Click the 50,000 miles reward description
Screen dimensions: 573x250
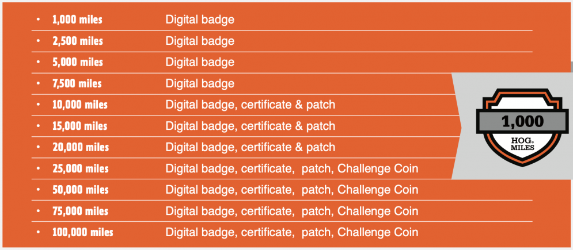pos(292,190)
